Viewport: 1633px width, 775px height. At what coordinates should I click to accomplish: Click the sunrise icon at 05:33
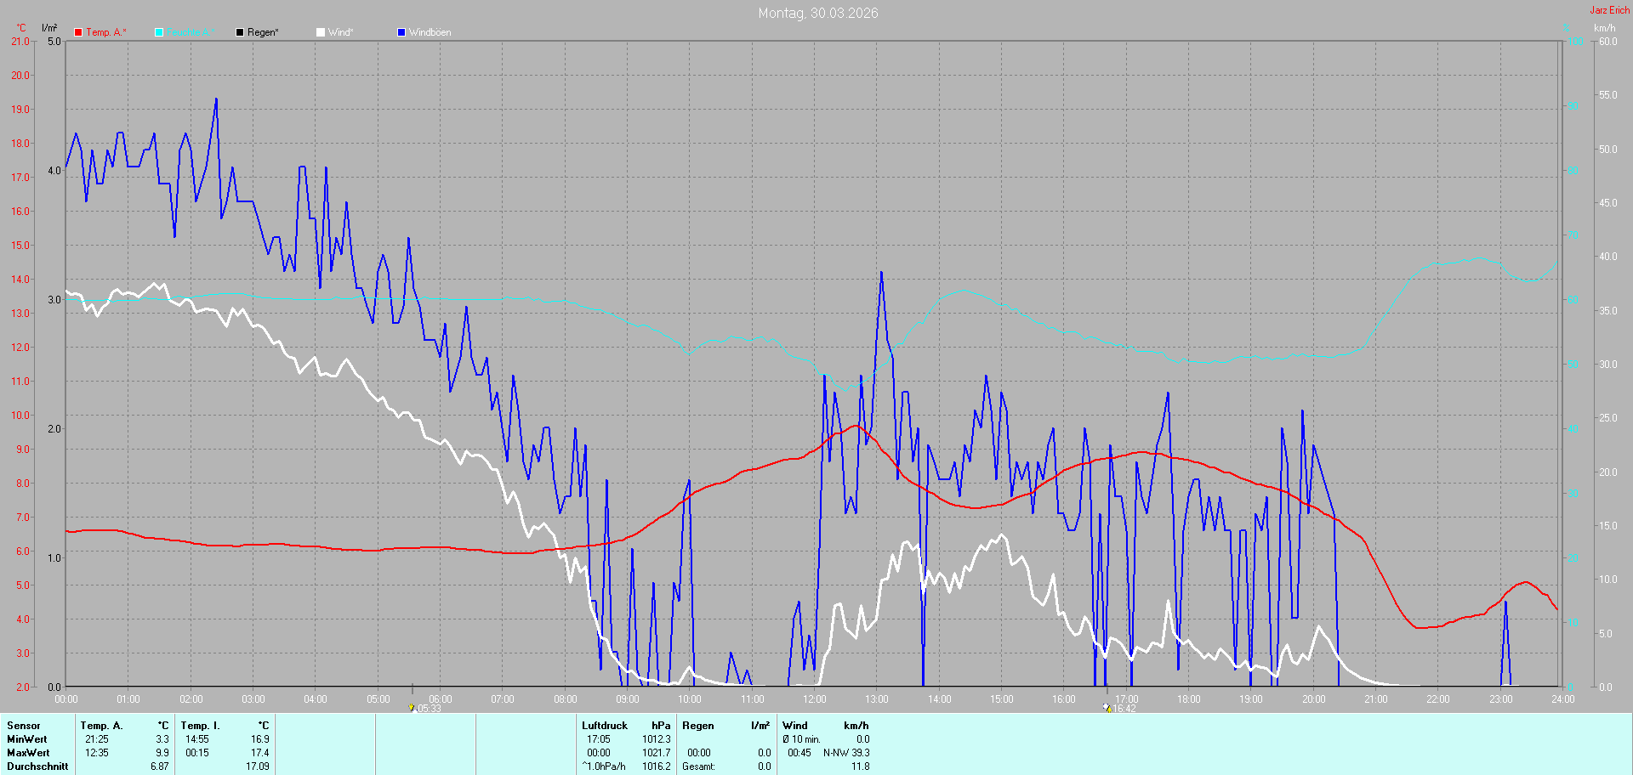tap(412, 708)
